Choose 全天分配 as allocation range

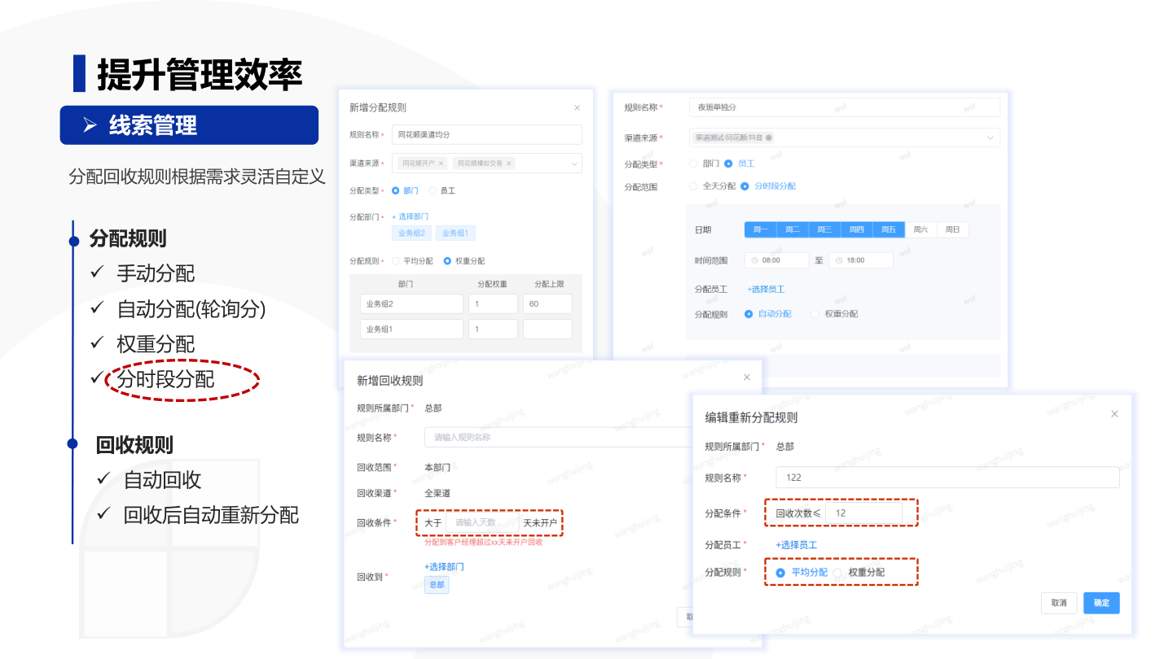tap(693, 186)
